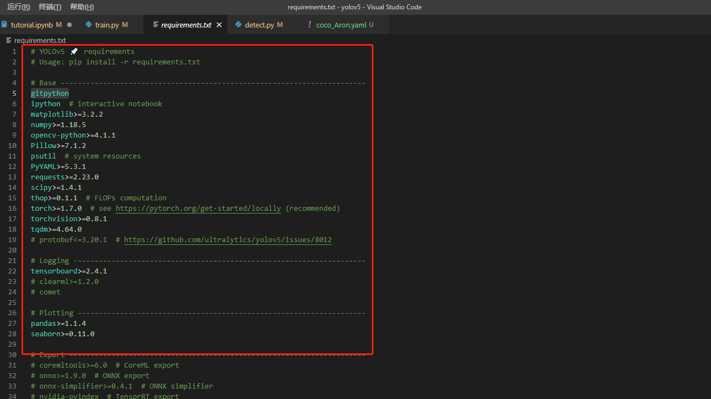Open the pytorch.org get-started link

click(x=198, y=209)
